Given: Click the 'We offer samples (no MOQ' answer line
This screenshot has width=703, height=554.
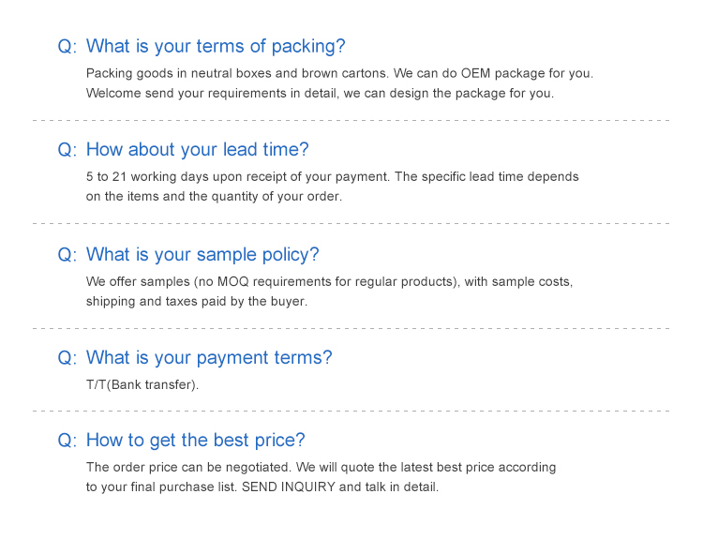Looking at the screenshot, I should coord(329,281).
